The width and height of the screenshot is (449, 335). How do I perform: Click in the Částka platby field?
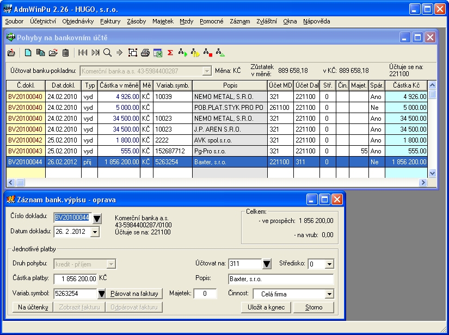click(x=76, y=278)
